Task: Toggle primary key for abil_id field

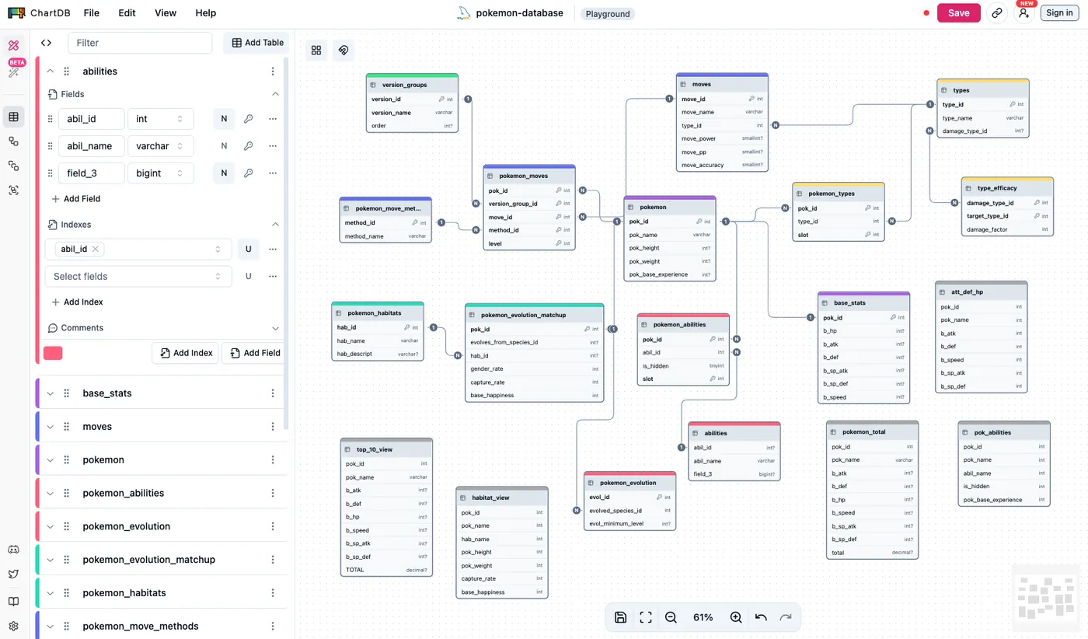Action: (x=249, y=119)
